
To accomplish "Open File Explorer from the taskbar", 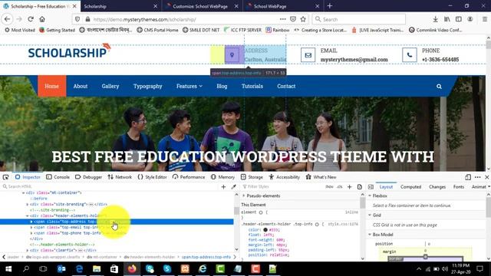I will 97,269.
